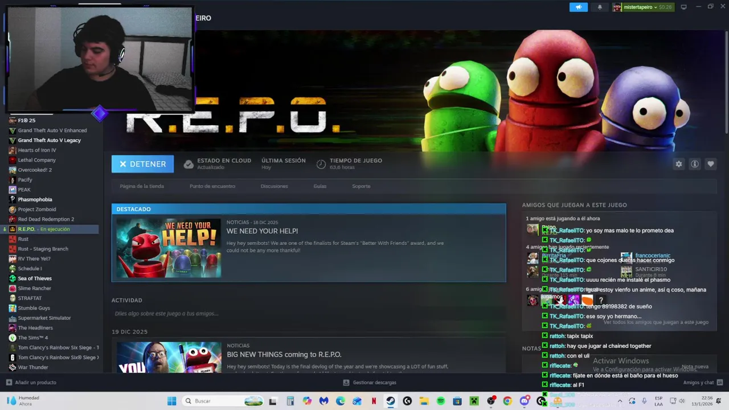This screenshot has width=729, height=410.
Task: Open Gestionar descargas
Action: 370,383
